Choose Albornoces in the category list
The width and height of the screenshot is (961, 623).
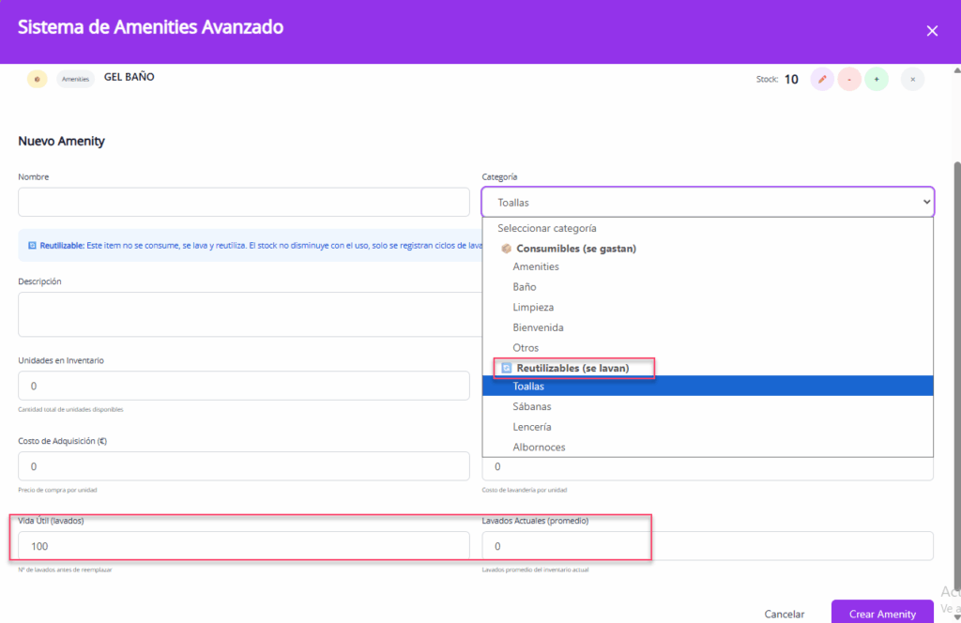(539, 447)
